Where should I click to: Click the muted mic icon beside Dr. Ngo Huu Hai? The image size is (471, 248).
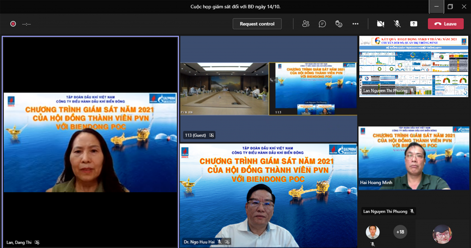(219, 241)
